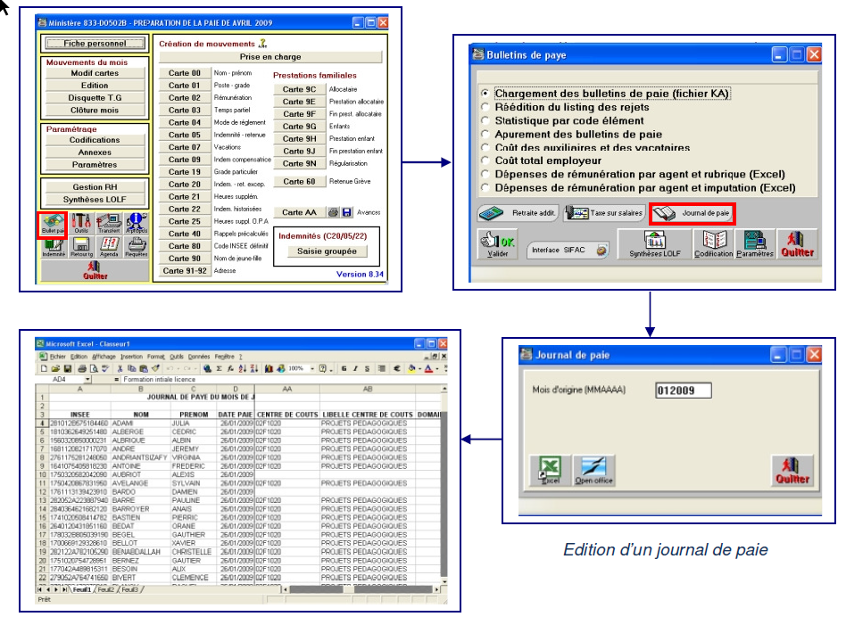Expand the Excel Name Box dropdown arrow

pos(87,379)
